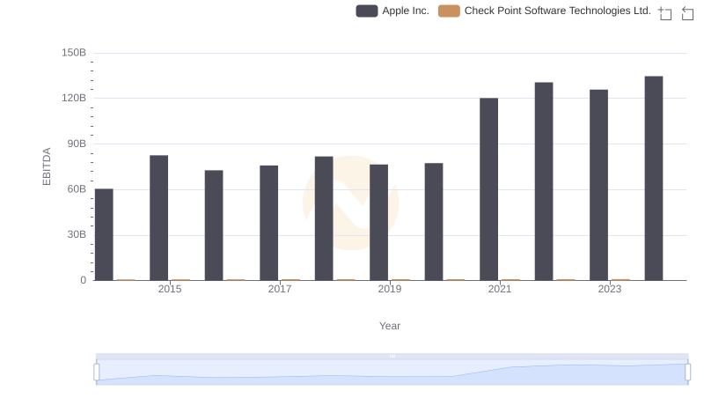Image resolution: width=704 pixels, height=406 pixels.
Task: Select the tallest Apple bar for 2024
Action: (654, 178)
